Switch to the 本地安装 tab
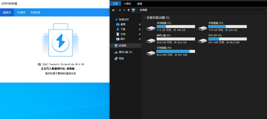 (35, 12)
